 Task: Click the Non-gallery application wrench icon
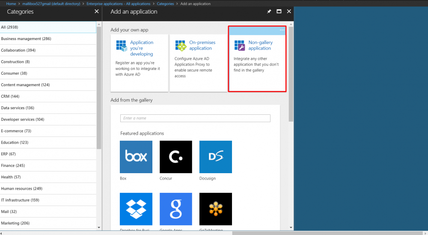240,46
